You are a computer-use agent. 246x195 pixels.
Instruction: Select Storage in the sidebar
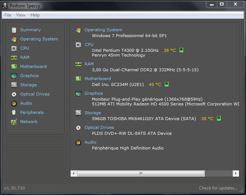(28, 85)
